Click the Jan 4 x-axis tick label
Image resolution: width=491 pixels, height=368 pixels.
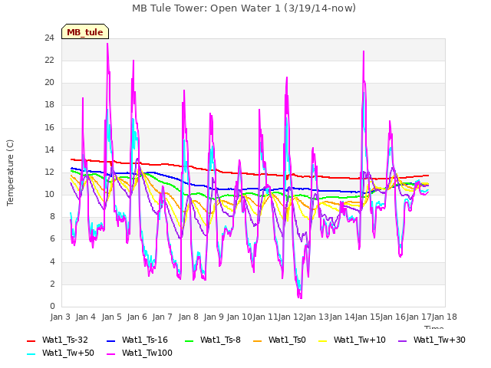pyautogui.click(x=86, y=317)
